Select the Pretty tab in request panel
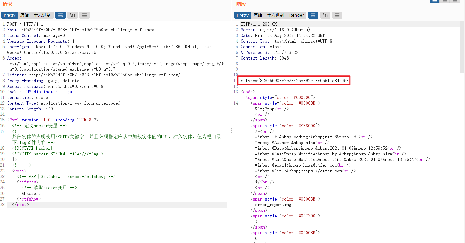Viewport: 465px width, 243px height. tap(9, 15)
